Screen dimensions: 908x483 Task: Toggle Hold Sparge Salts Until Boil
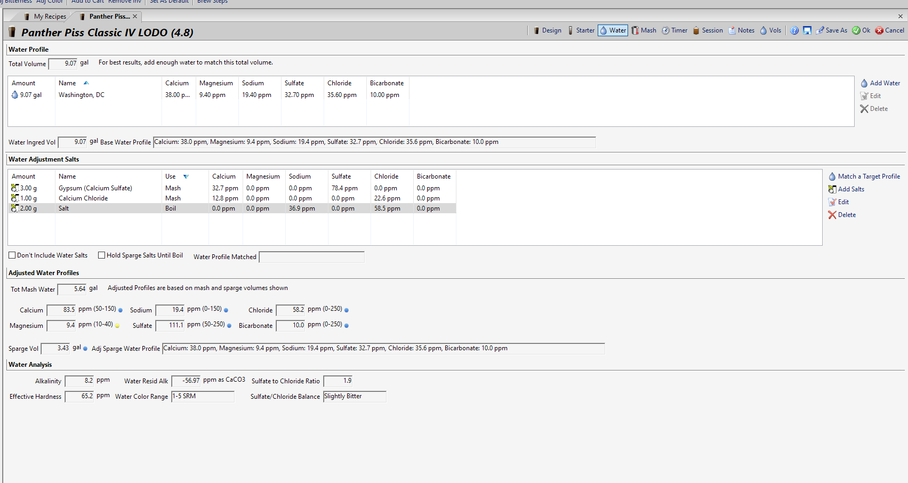pos(101,255)
